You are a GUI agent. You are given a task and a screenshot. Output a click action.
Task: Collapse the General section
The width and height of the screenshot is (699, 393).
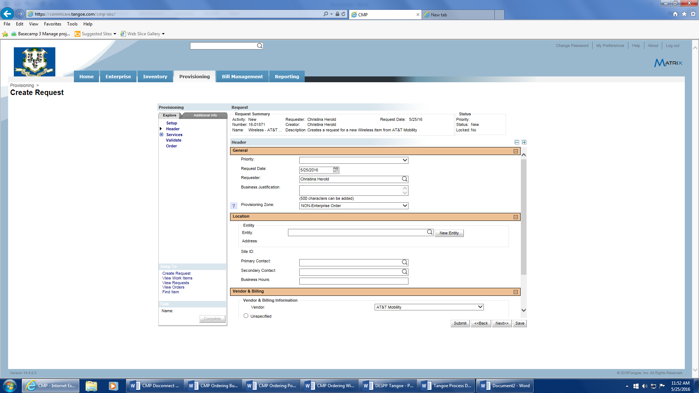[516, 151]
